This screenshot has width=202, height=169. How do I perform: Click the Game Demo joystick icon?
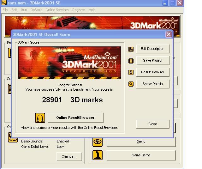98,155
